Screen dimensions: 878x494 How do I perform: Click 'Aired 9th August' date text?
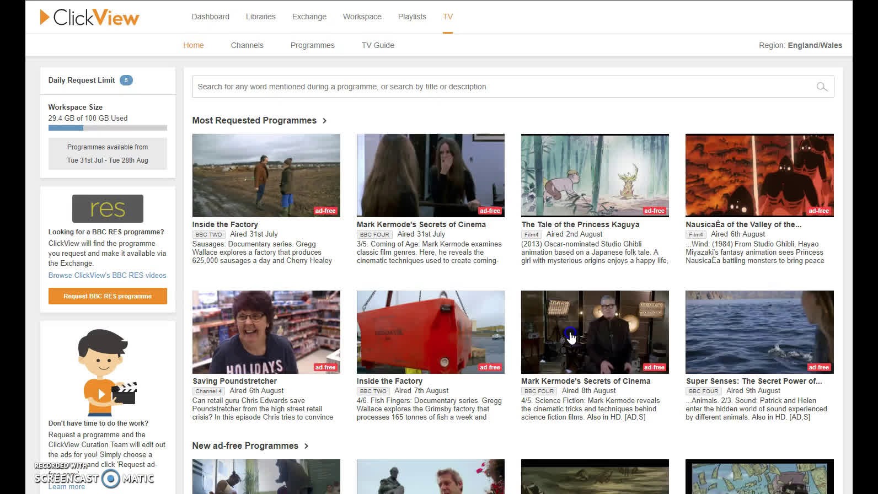[x=753, y=390]
